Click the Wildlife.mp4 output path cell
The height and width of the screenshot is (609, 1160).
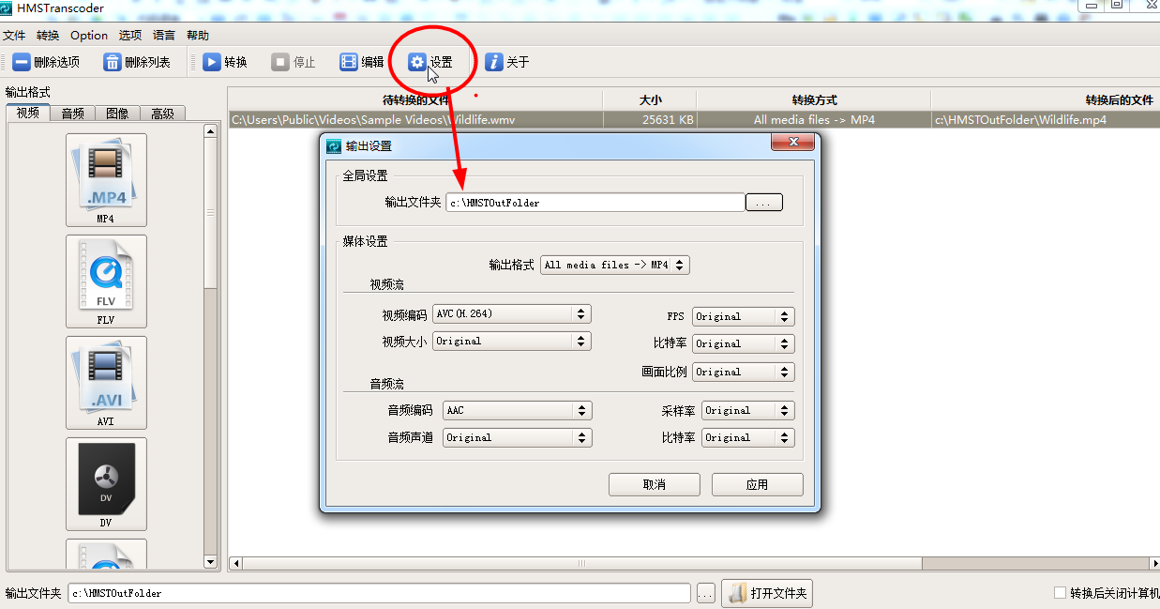[x=1046, y=120]
